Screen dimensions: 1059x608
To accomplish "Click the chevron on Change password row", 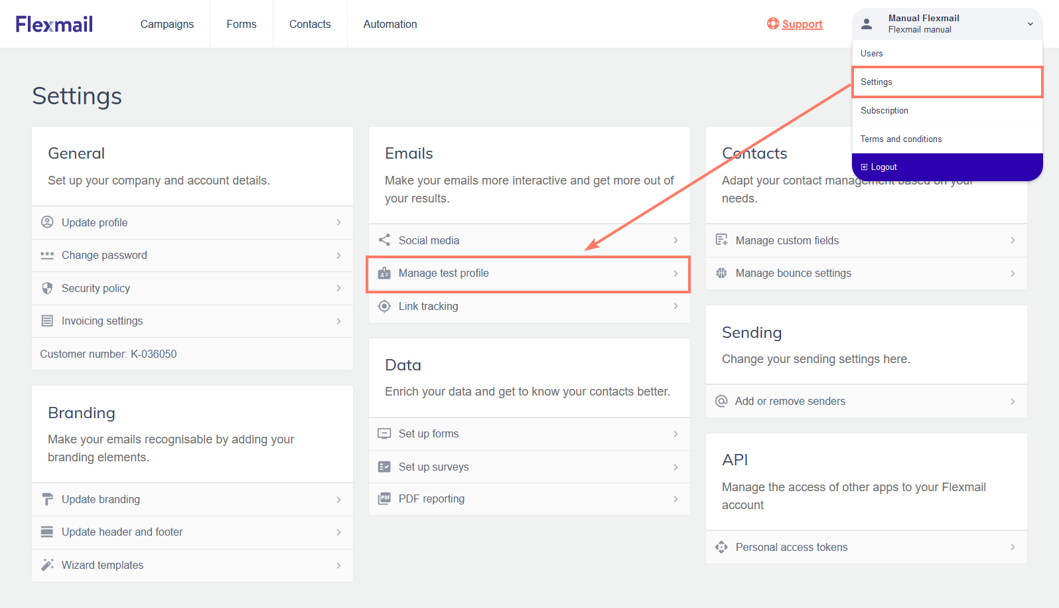I will click(x=338, y=256).
